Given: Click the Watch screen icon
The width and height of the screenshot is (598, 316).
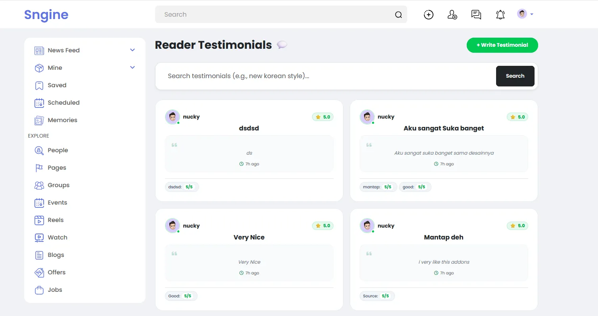Looking at the screenshot, I should click(x=39, y=237).
